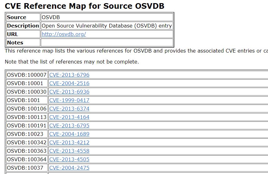Open the CVE-2004-2475 link

pyautogui.click(x=69, y=168)
